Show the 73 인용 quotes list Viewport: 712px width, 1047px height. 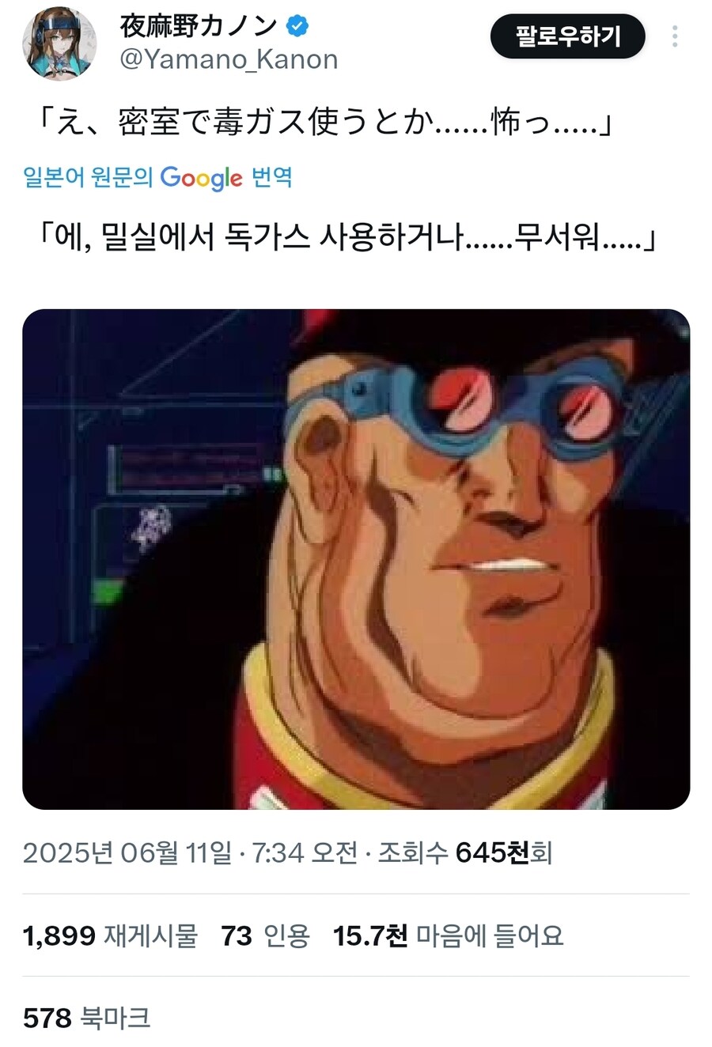coord(265,935)
